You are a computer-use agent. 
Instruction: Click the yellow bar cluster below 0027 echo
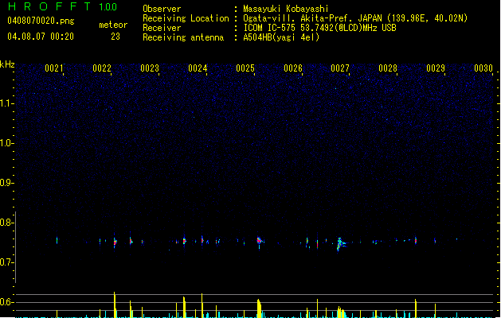click(x=341, y=312)
